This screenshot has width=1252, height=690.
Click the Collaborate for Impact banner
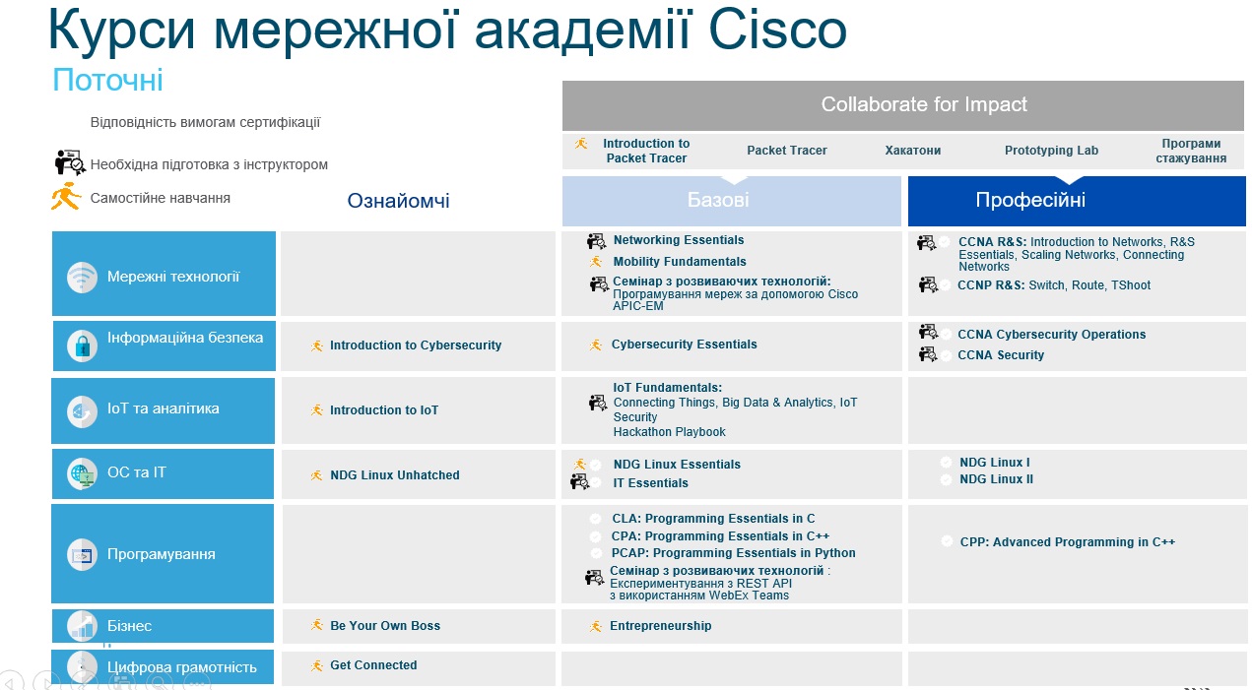[903, 105]
